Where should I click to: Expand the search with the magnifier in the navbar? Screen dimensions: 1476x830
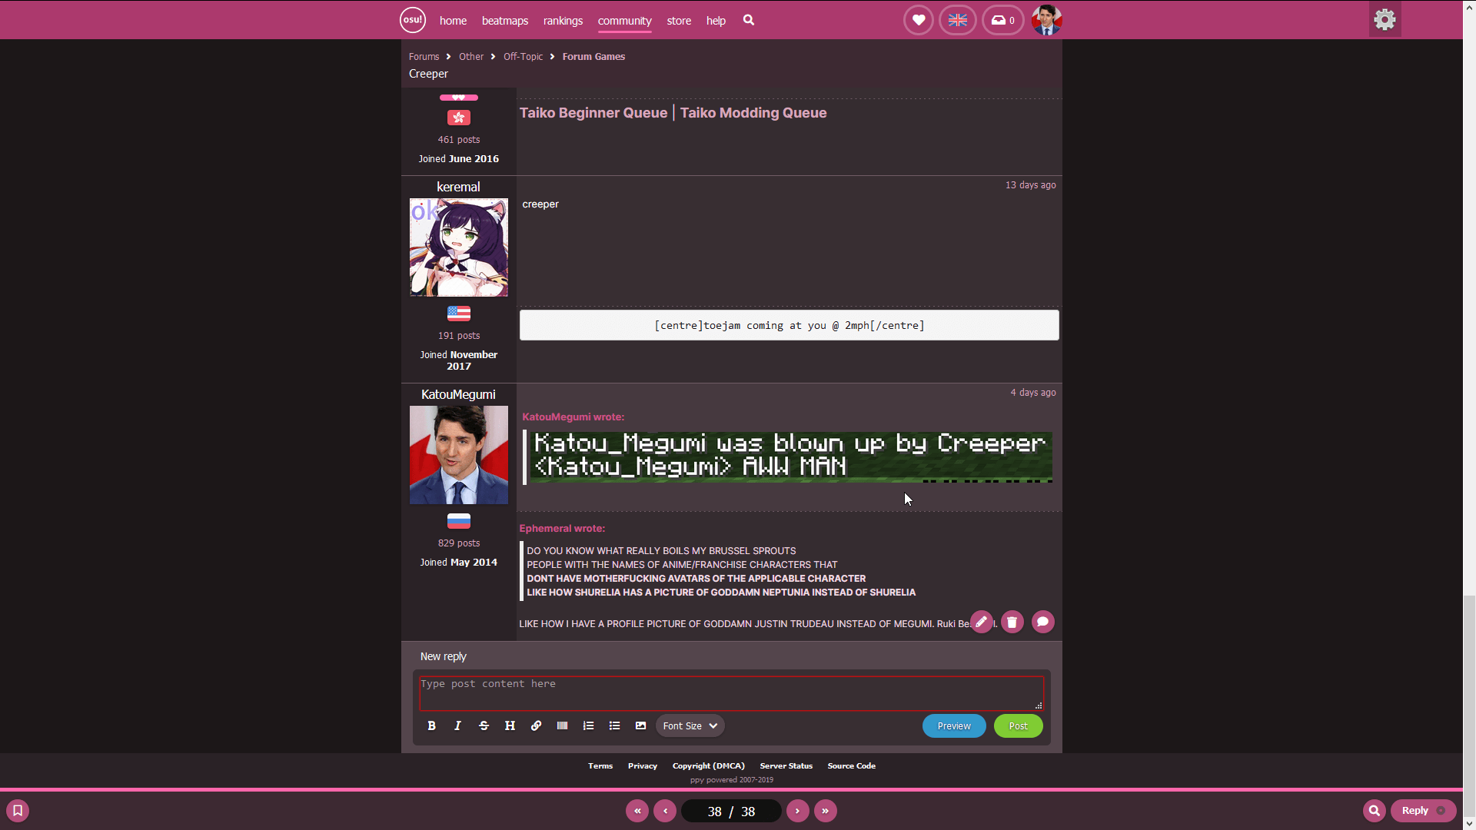coord(748,21)
